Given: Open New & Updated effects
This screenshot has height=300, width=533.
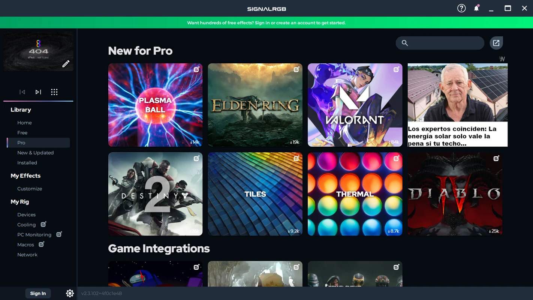Looking at the screenshot, I should (35, 153).
